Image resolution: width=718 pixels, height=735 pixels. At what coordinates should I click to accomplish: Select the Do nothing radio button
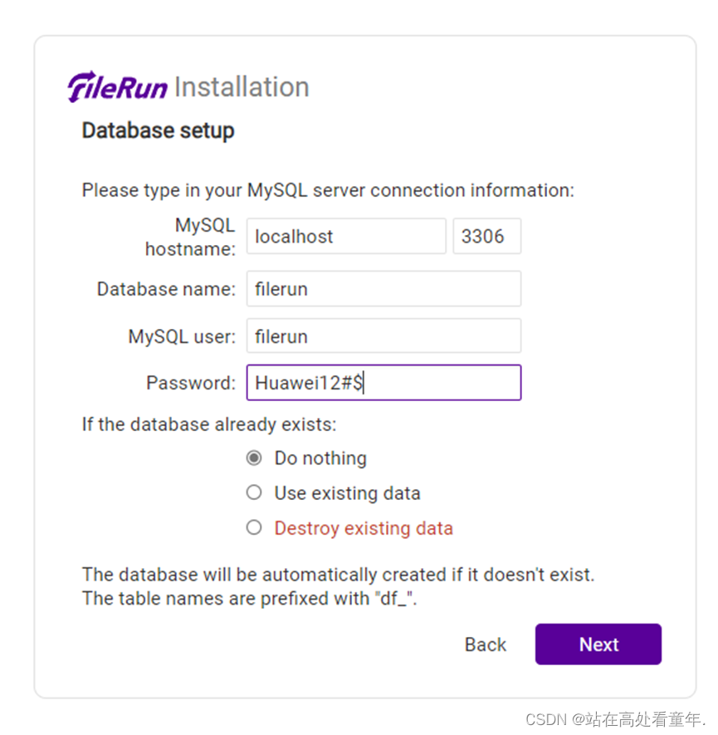click(x=255, y=458)
